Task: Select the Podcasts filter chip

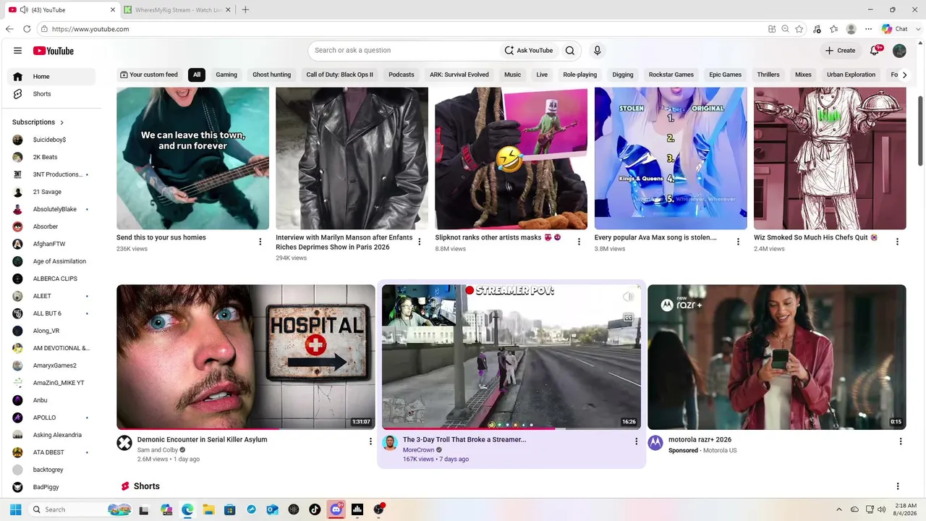Action: tap(402, 75)
